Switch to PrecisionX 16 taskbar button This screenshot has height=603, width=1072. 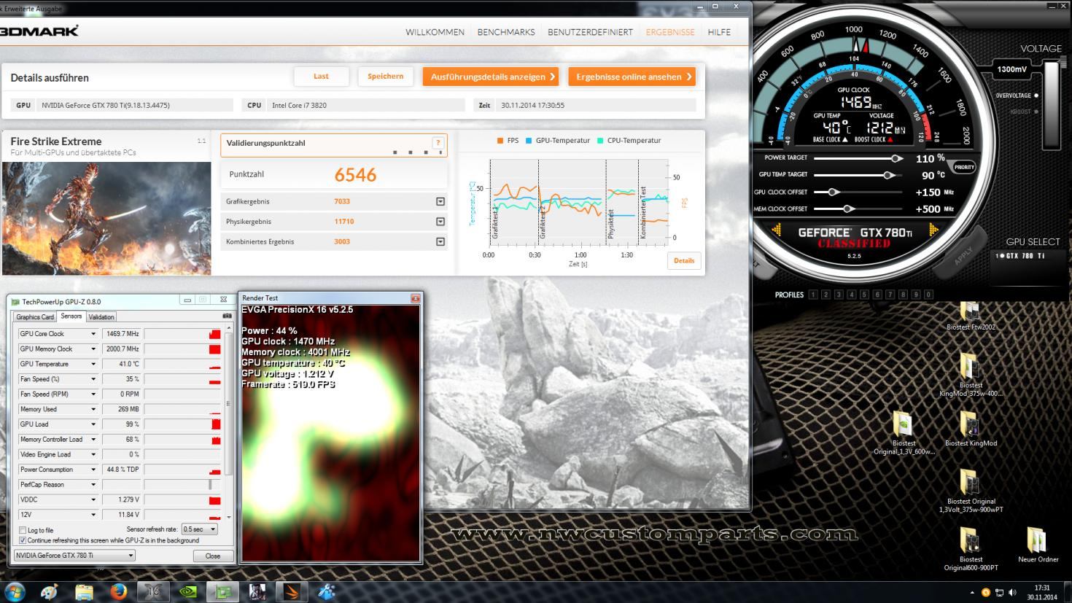coord(153,591)
